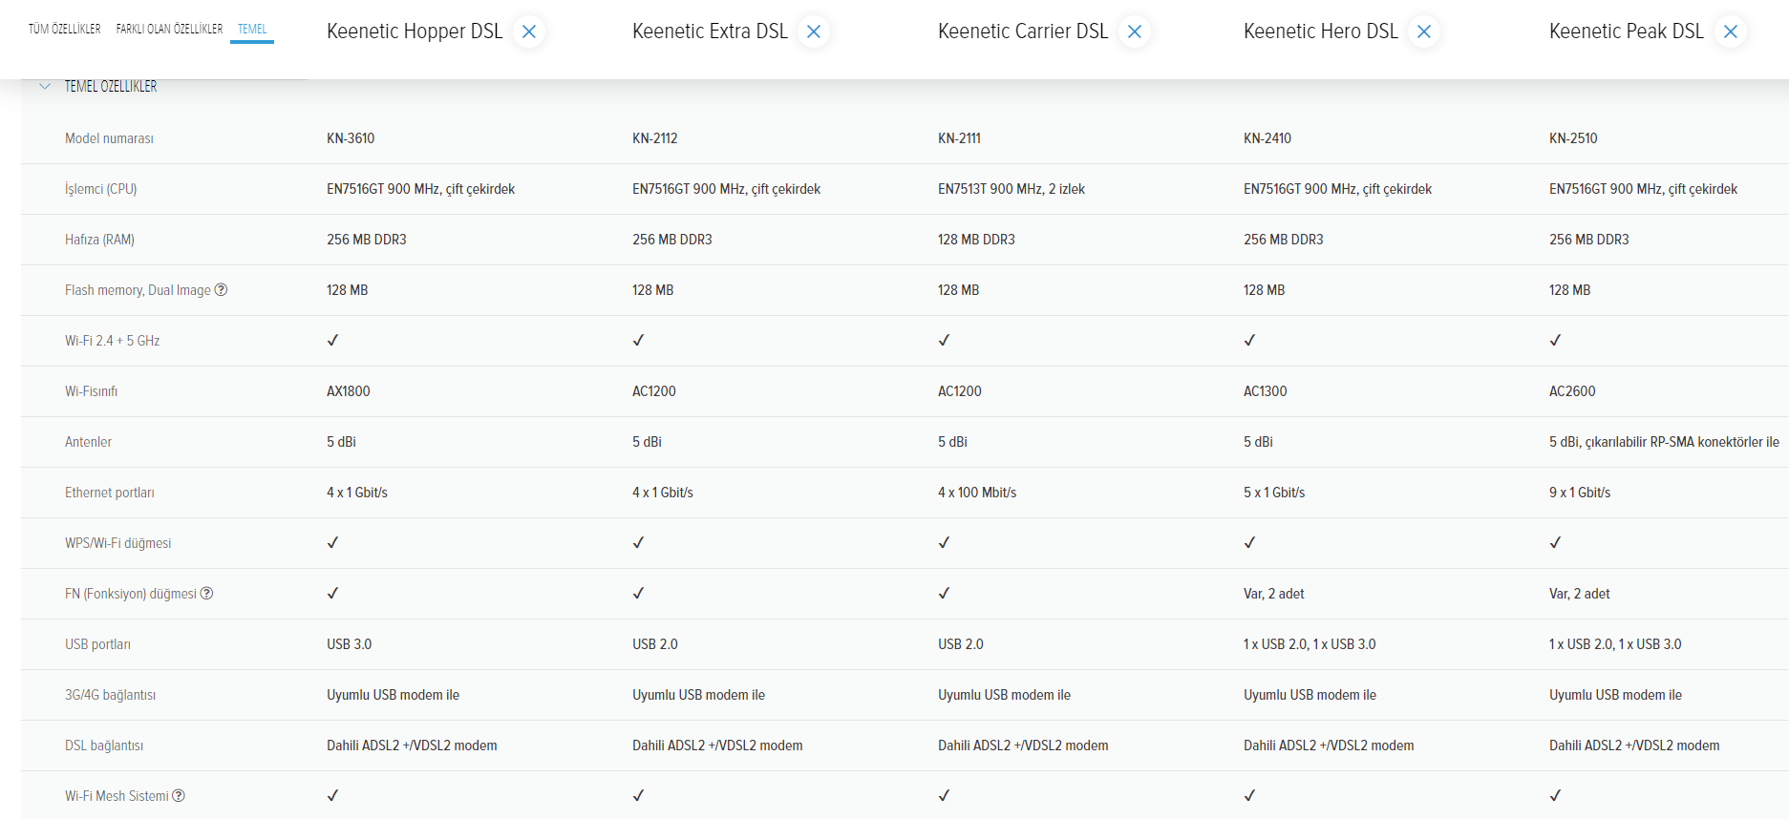Open the Keenetic Hopper DSL product title

click(x=415, y=31)
